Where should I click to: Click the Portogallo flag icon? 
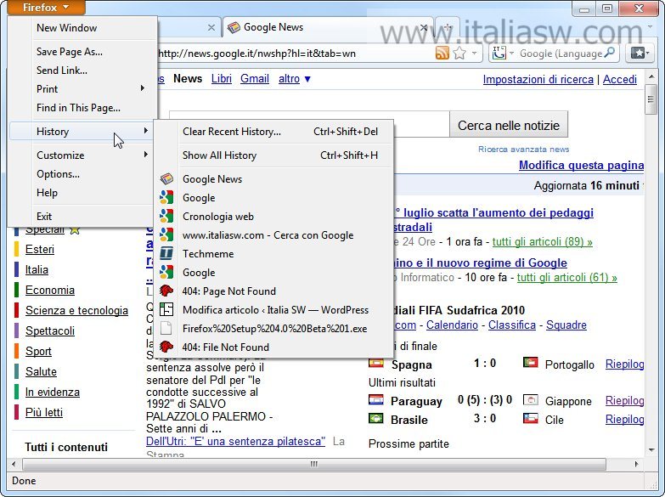pos(531,362)
